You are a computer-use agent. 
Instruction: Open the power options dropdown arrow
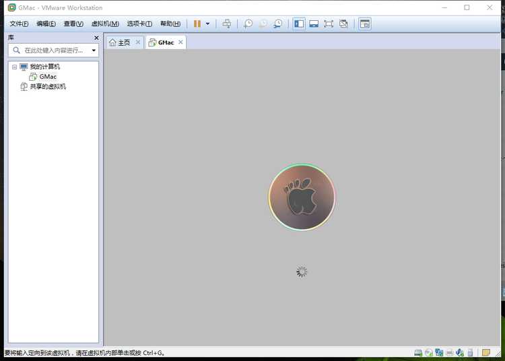coord(208,24)
